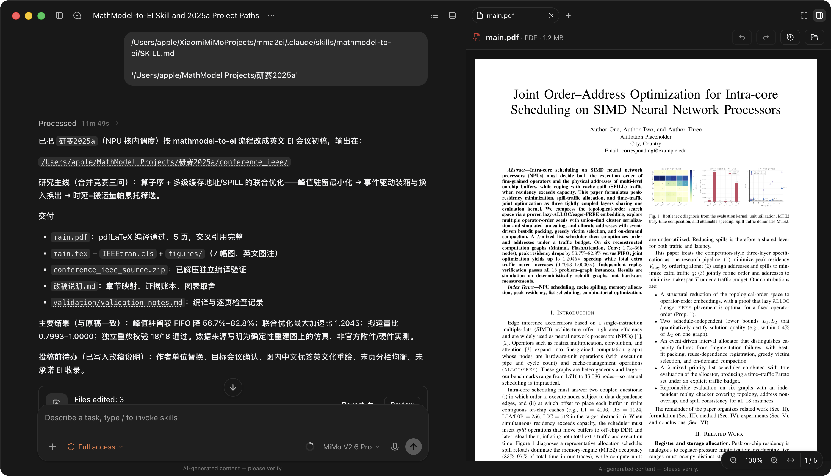831x476 pixels.
Task: Undo in PDF preview toolbar
Action: (x=742, y=38)
